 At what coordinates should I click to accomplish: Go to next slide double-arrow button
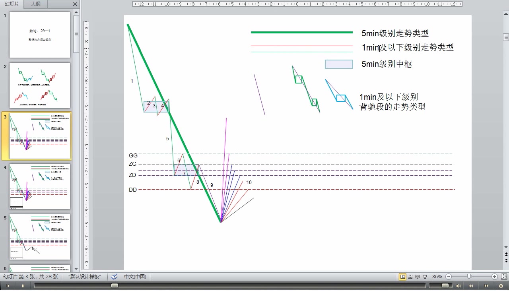(506, 261)
